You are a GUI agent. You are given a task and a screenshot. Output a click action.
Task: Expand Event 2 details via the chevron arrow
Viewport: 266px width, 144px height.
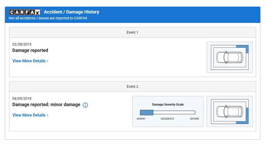click(x=48, y=115)
